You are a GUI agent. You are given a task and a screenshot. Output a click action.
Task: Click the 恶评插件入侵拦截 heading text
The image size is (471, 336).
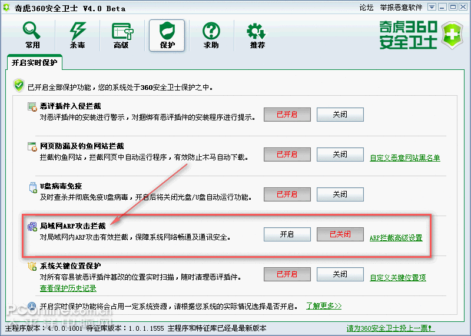tap(70, 106)
